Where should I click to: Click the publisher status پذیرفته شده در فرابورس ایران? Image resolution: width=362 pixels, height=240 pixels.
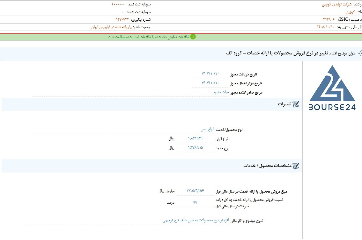click(x=112, y=27)
